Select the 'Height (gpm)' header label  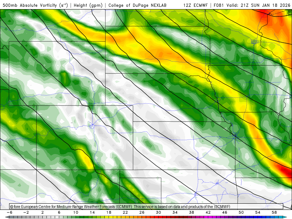(88, 5)
